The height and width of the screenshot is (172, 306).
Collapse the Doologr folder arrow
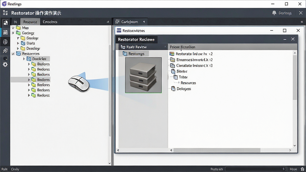coord(18,38)
